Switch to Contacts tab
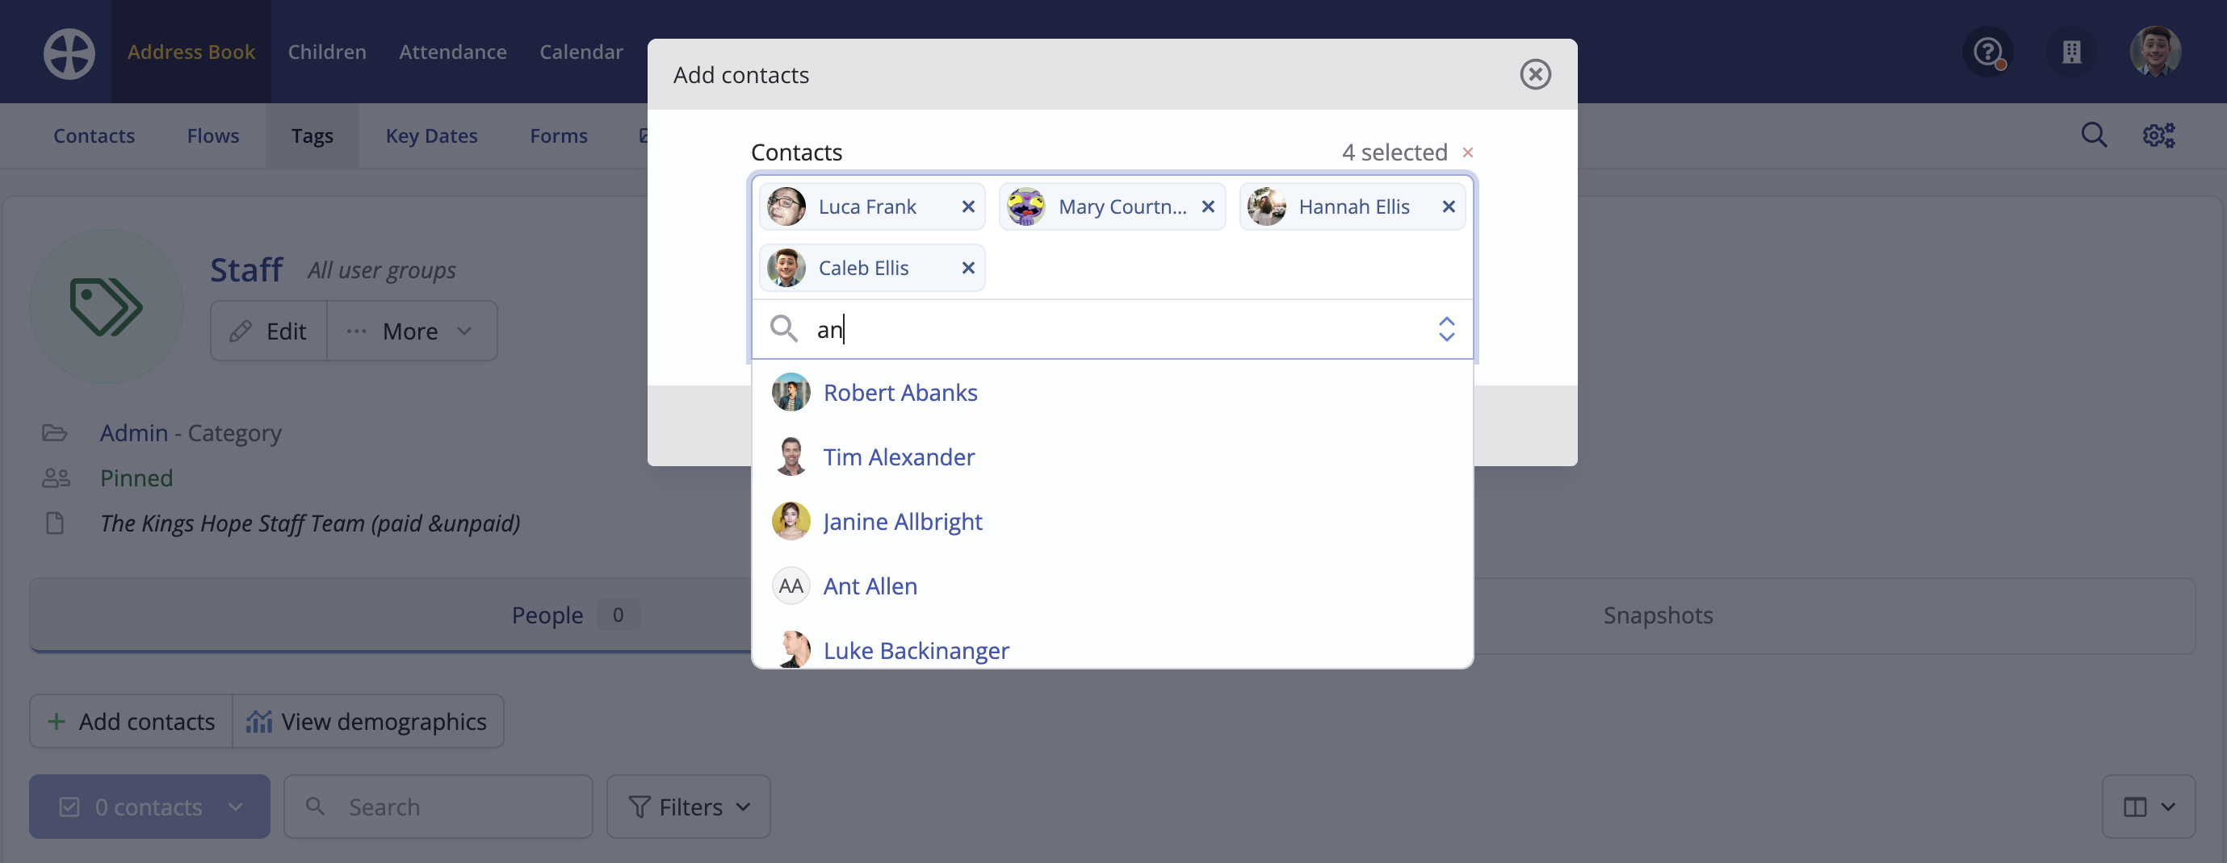Viewport: 2227px width, 863px height. pyautogui.click(x=94, y=135)
